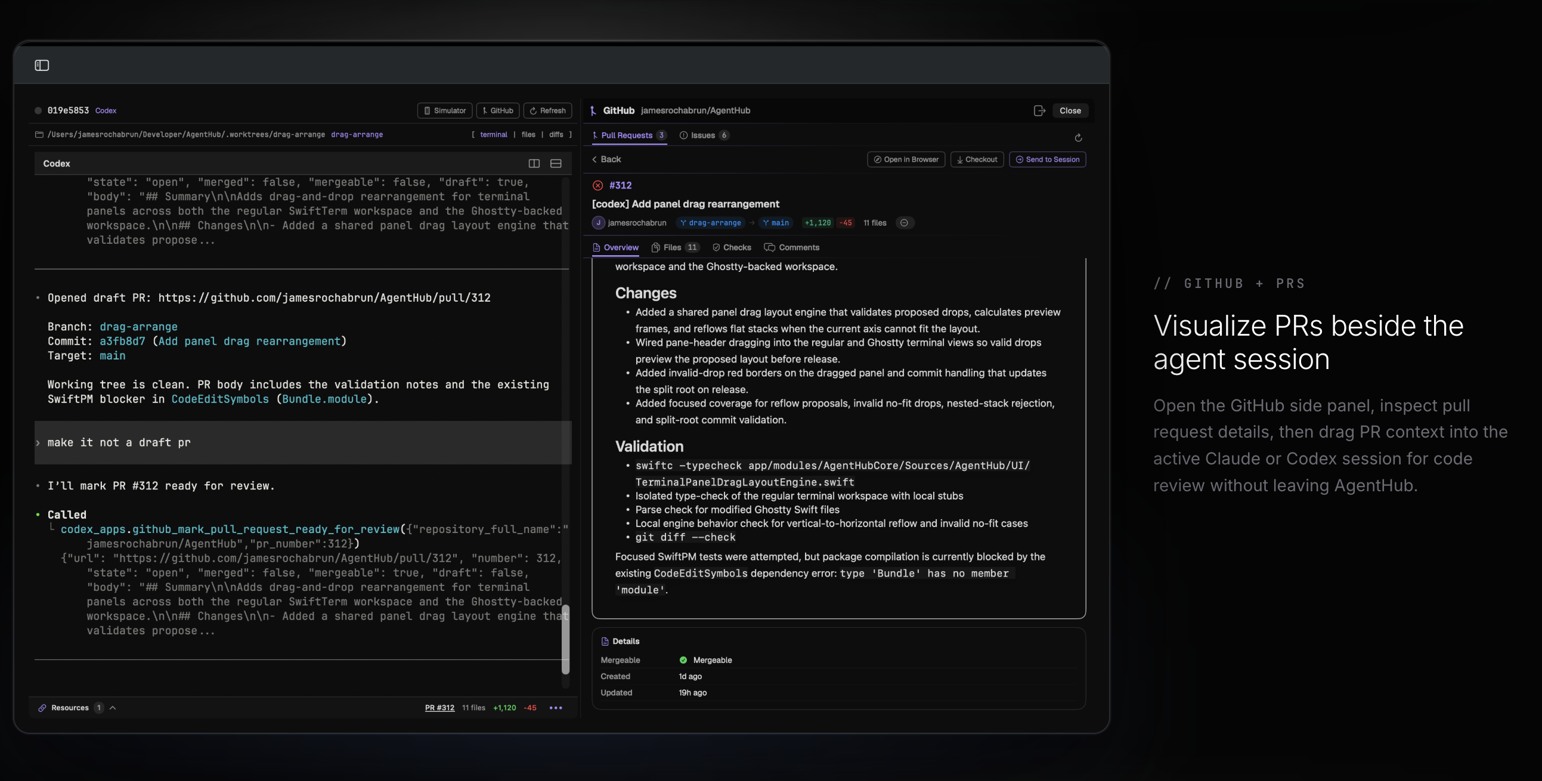This screenshot has height=781, width=1542.
Task: Checkout the pull request branch
Action: coord(976,159)
